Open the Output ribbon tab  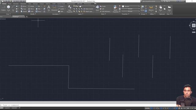click(42, 4)
